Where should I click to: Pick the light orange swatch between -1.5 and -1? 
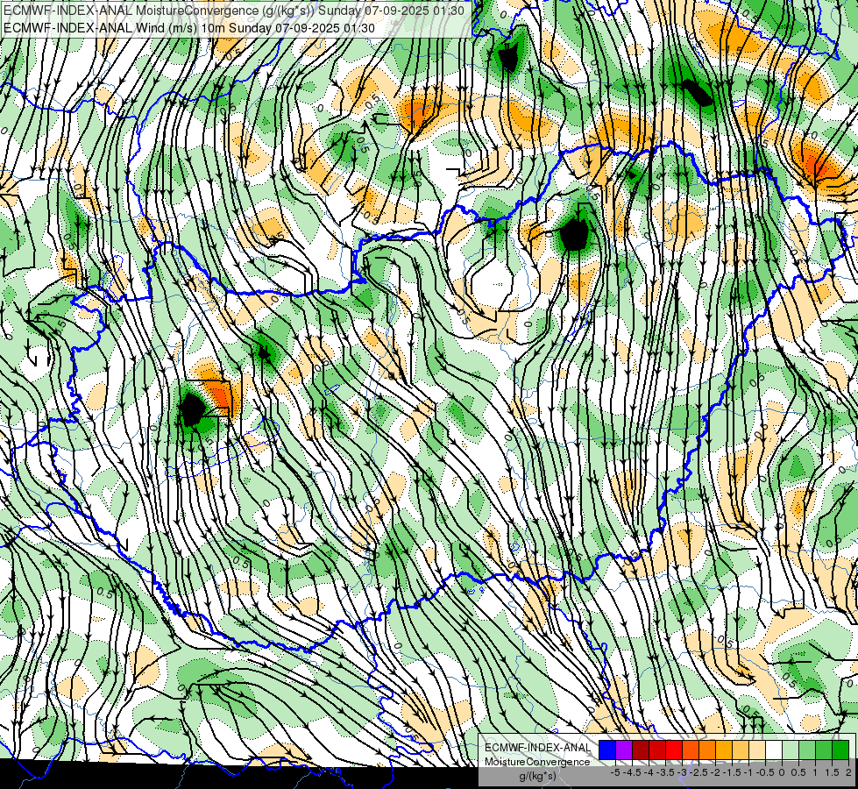741,750
